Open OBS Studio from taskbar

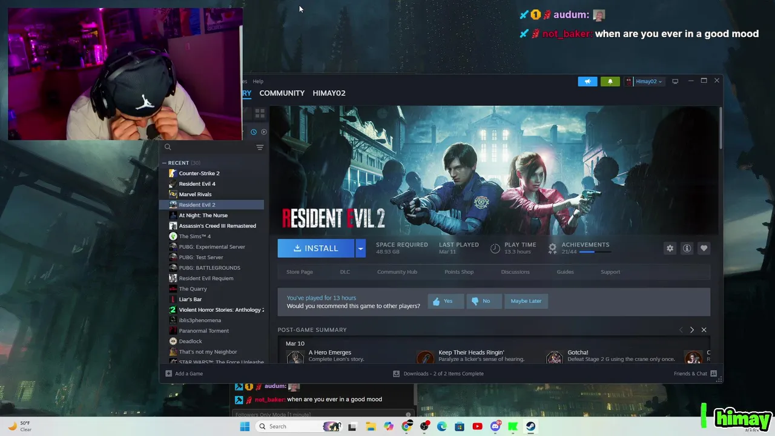(x=424, y=426)
